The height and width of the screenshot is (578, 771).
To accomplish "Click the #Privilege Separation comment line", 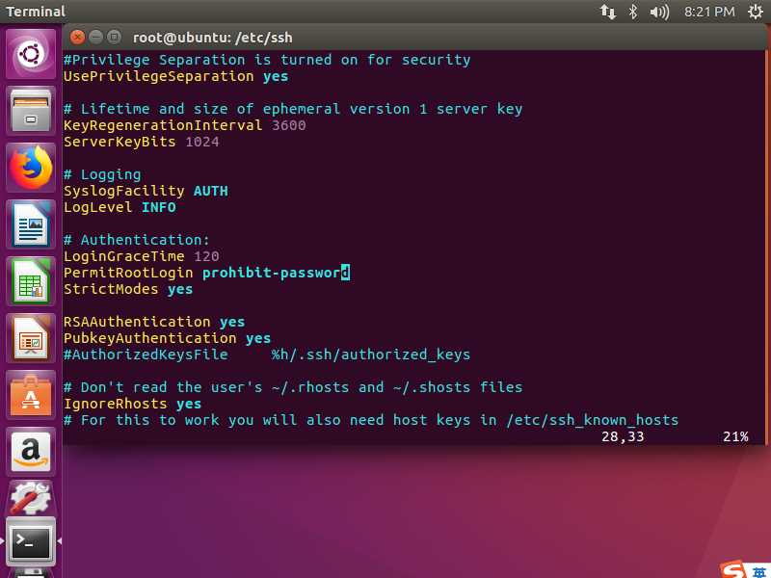I will click(x=267, y=60).
